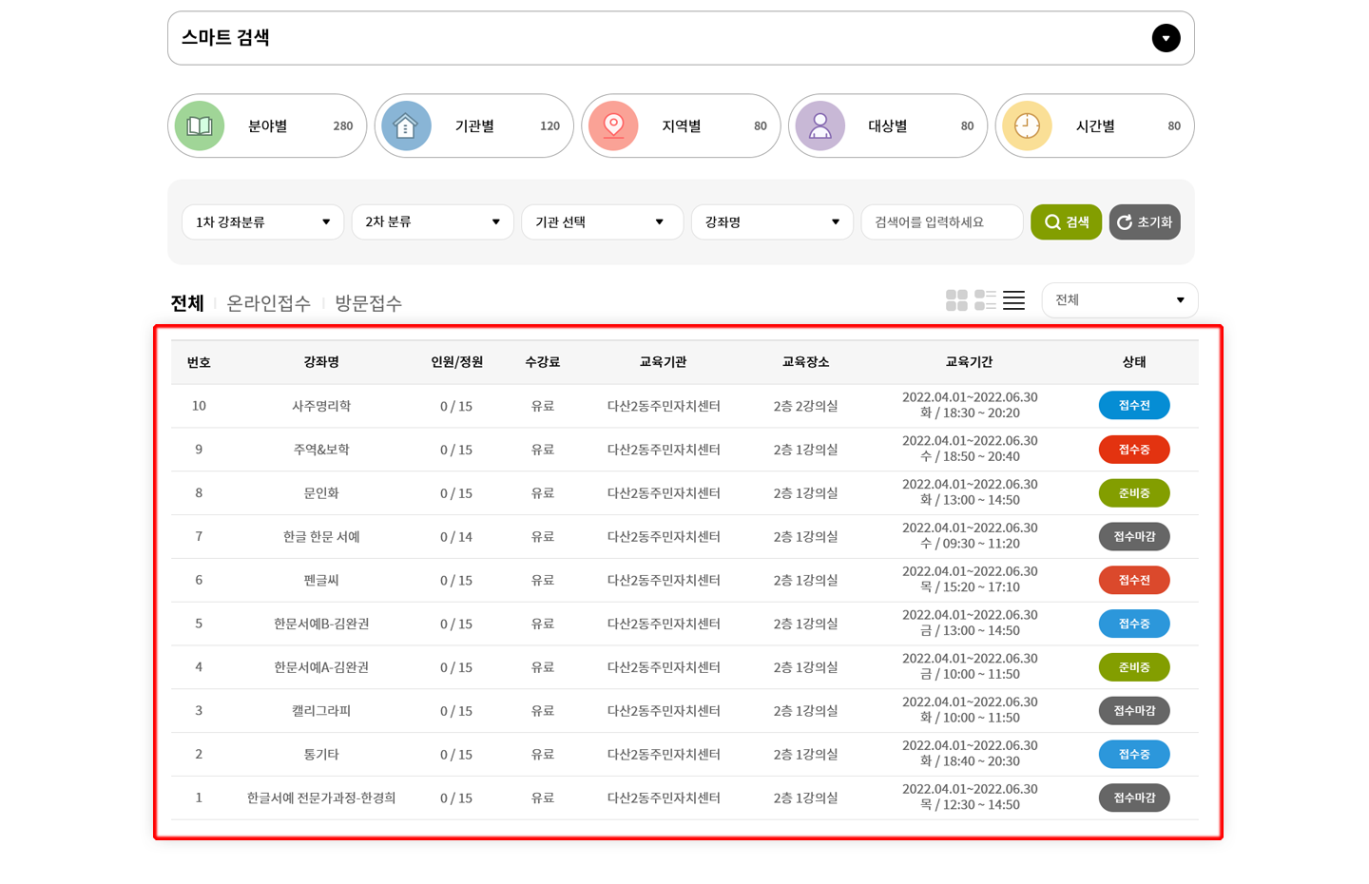1369x884 pixels.
Task: Click the 번호 column header
Action: pyautogui.click(x=199, y=362)
